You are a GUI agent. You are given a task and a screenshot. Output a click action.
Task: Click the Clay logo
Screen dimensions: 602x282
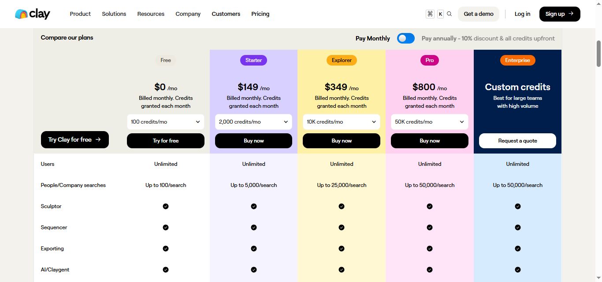(x=32, y=14)
